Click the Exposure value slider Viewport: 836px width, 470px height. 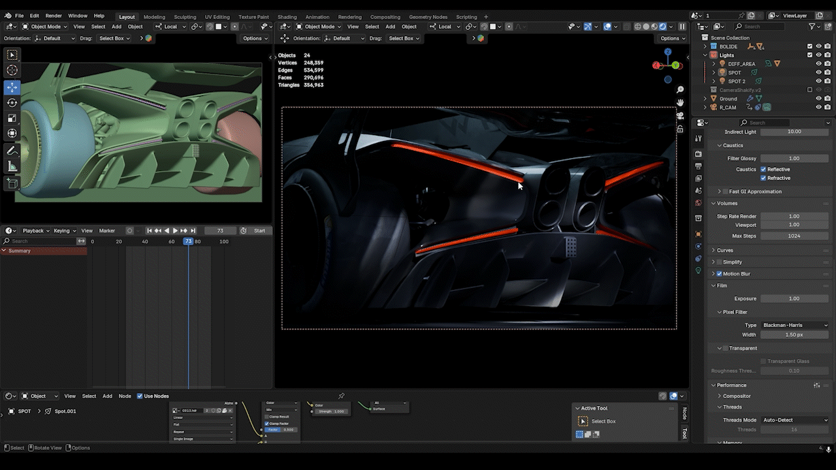pyautogui.click(x=794, y=298)
